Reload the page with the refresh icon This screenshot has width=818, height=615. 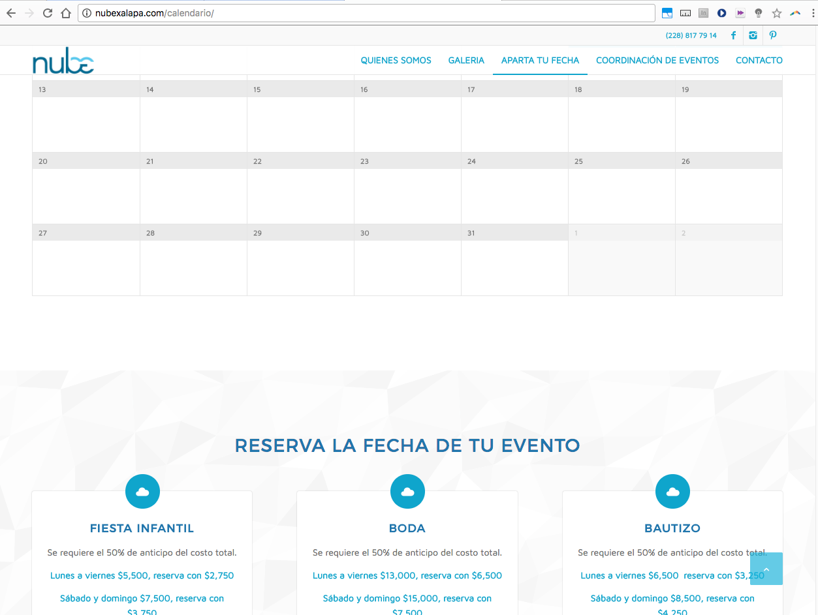48,13
